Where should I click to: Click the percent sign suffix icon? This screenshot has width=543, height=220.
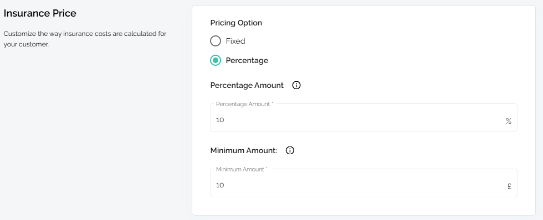[509, 121]
